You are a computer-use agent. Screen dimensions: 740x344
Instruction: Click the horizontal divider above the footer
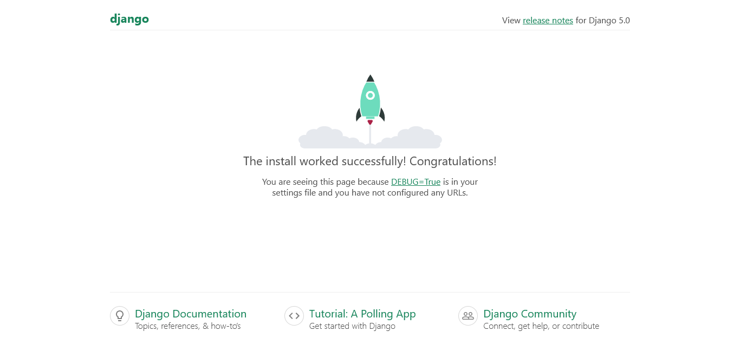pos(370,290)
